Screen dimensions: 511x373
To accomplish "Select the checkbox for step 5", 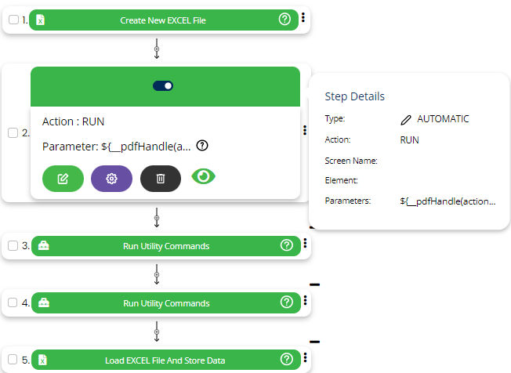I will [x=13, y=360].
